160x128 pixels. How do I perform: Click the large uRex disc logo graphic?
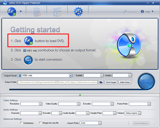click(x=129, y=45)
